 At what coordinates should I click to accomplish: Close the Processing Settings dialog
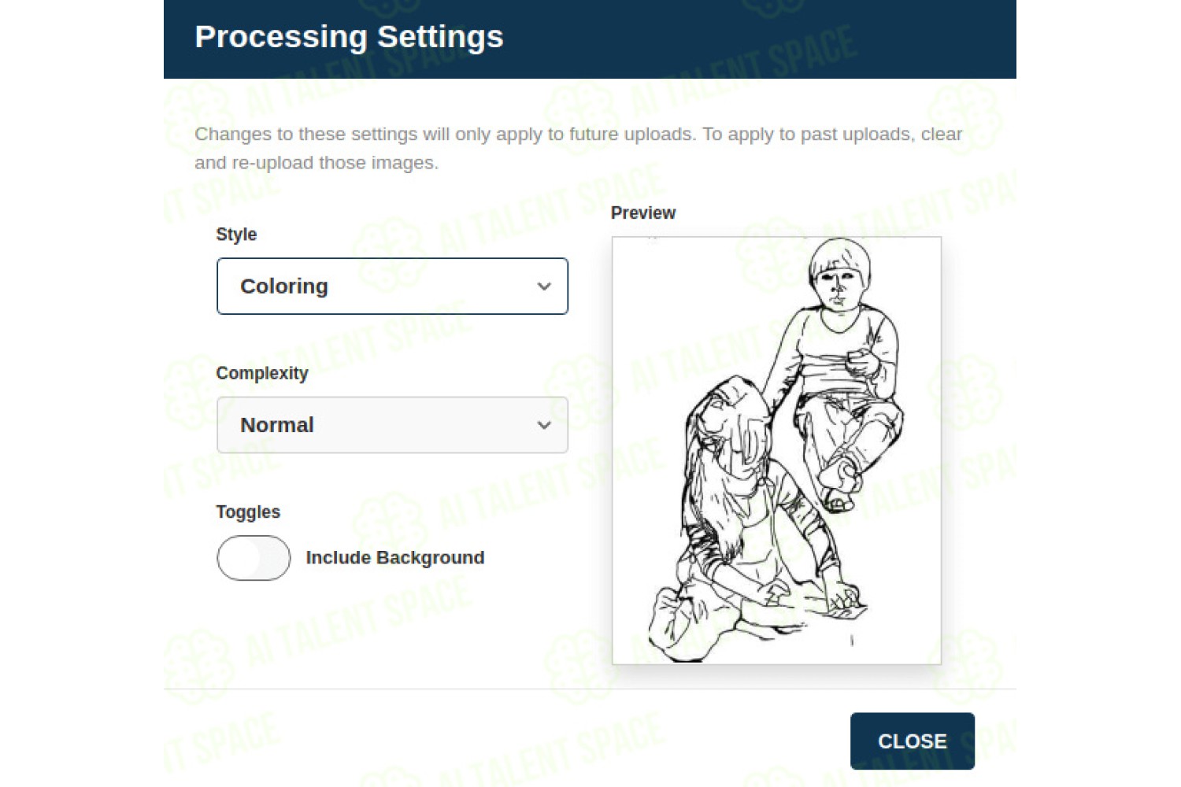tap(913, 741)
